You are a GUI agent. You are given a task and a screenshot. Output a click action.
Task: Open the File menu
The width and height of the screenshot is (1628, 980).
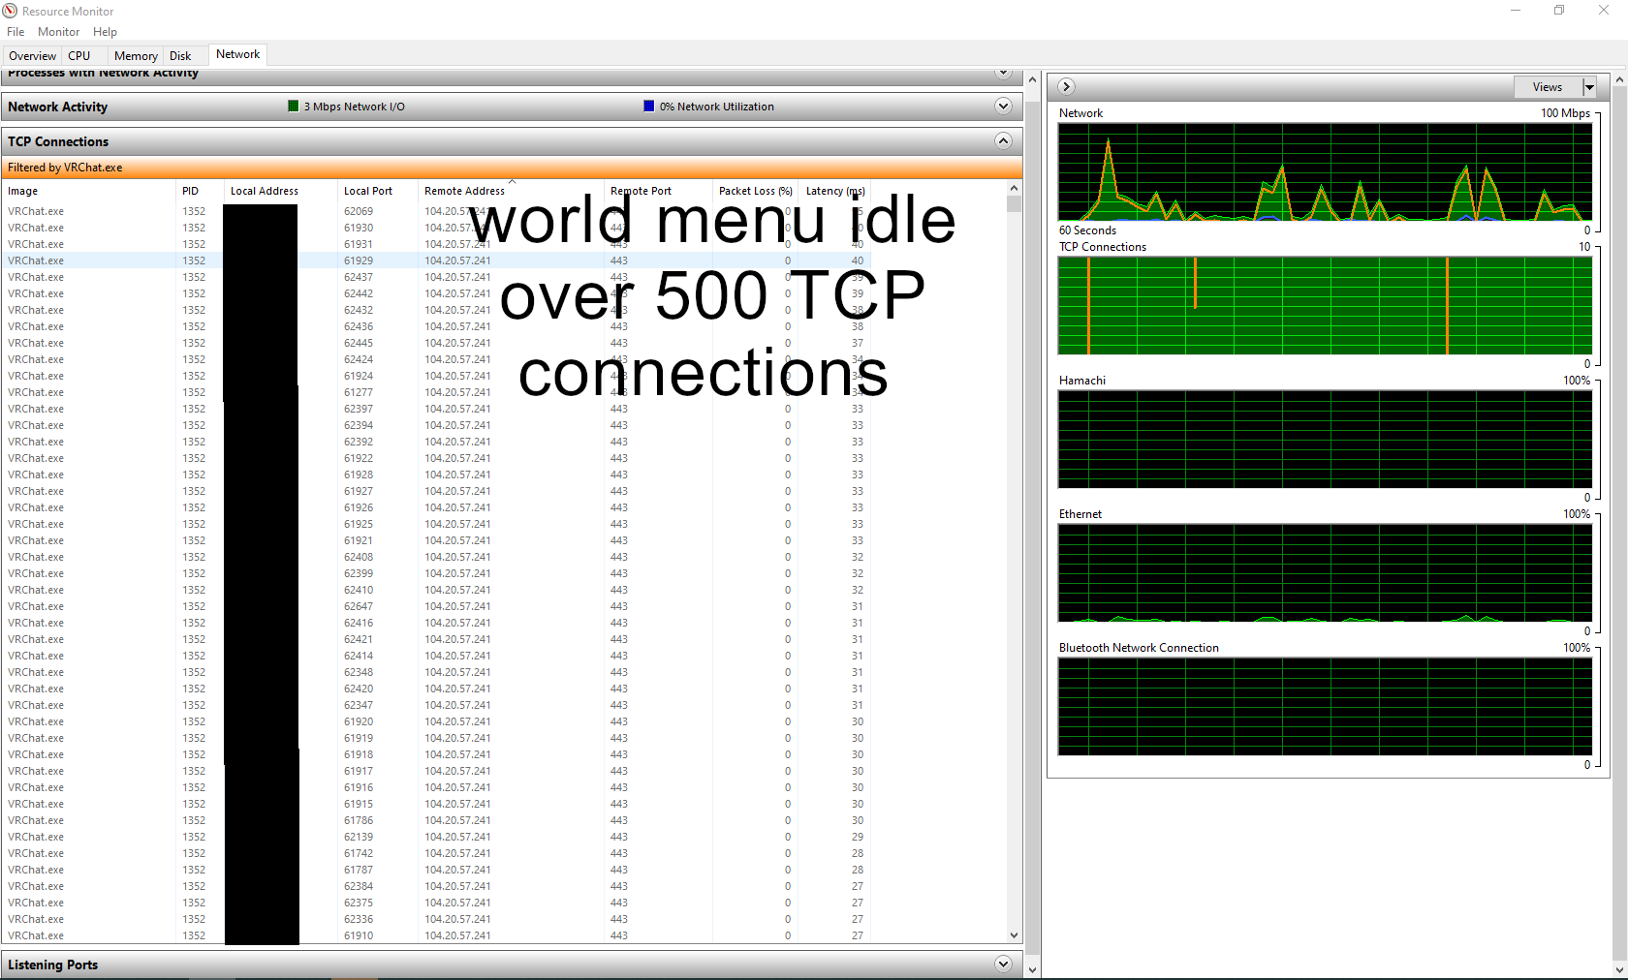[x=16, y=32]
